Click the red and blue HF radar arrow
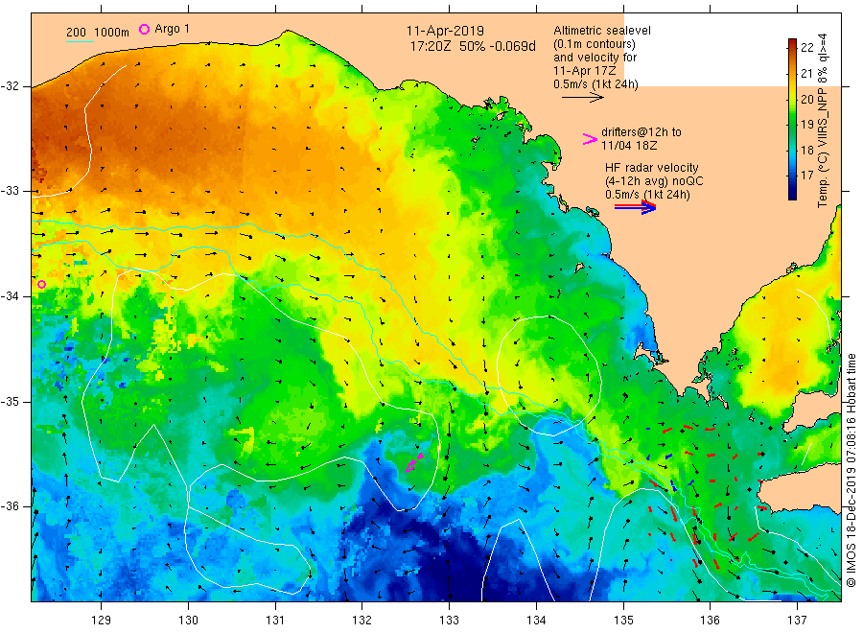This screenshot has height=633, width=863. click(x=635, y=207)
